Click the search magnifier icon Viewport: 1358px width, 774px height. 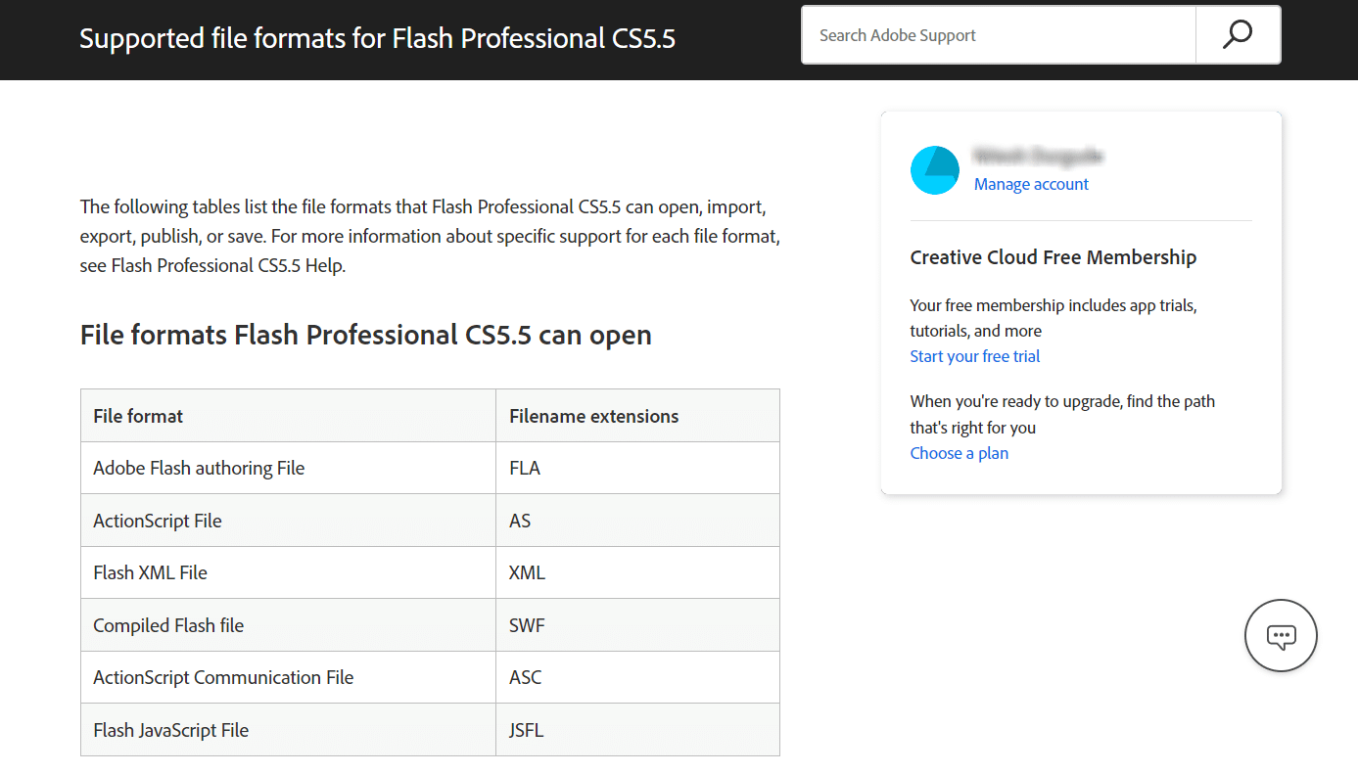[1238, 35]
